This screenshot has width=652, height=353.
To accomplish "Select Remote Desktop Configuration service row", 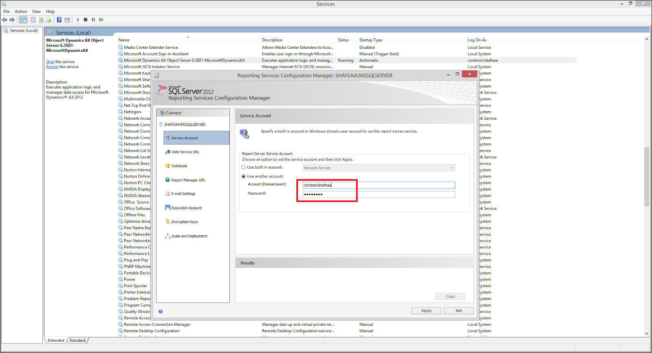I will coord(347,331).
